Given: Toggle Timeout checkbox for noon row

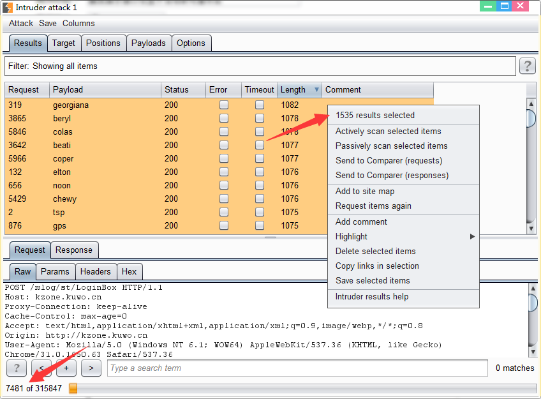Looking at the screenshot, I should [260, 185].
